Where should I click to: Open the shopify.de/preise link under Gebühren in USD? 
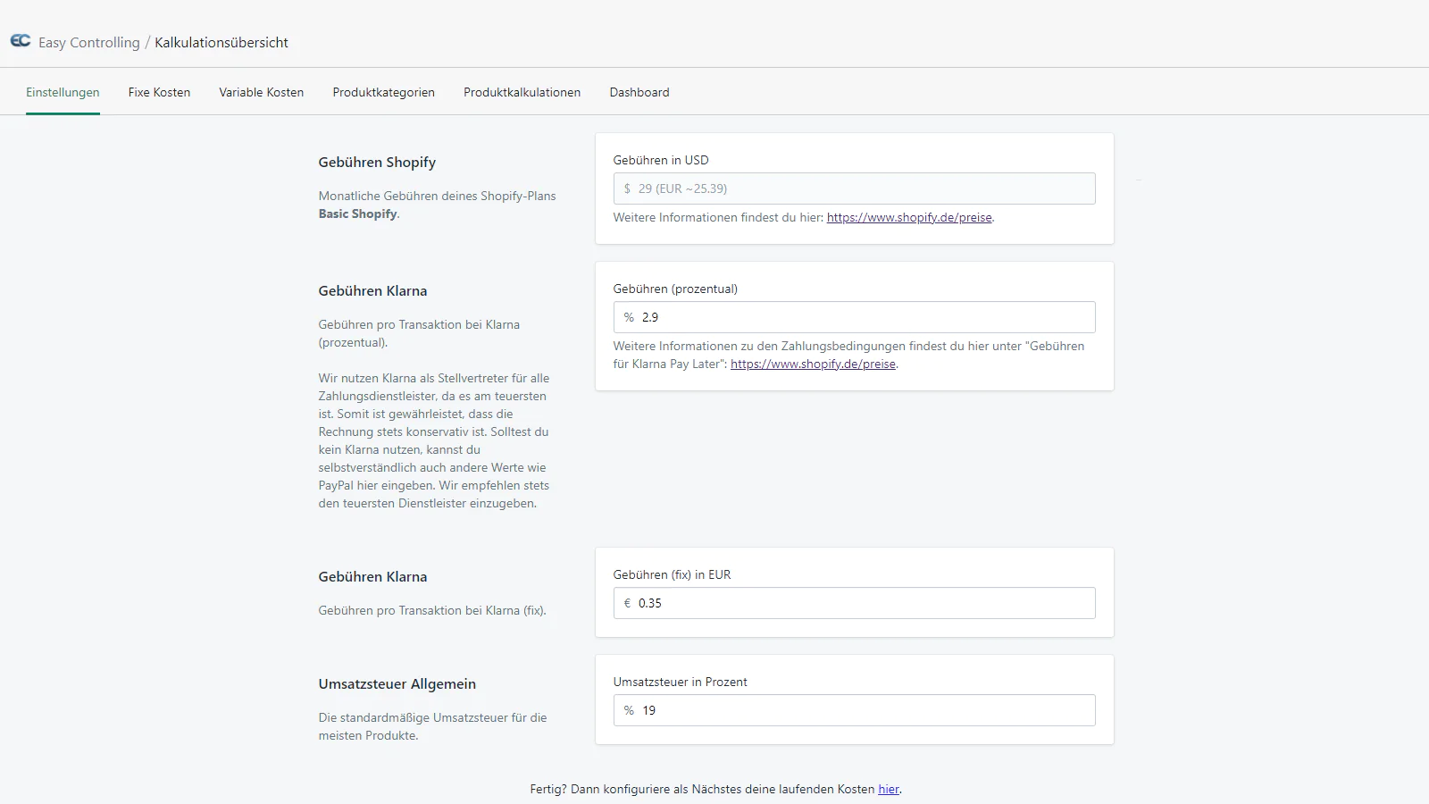[x=908, y=217]
